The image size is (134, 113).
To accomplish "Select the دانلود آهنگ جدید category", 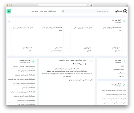I will pos(118,69).
